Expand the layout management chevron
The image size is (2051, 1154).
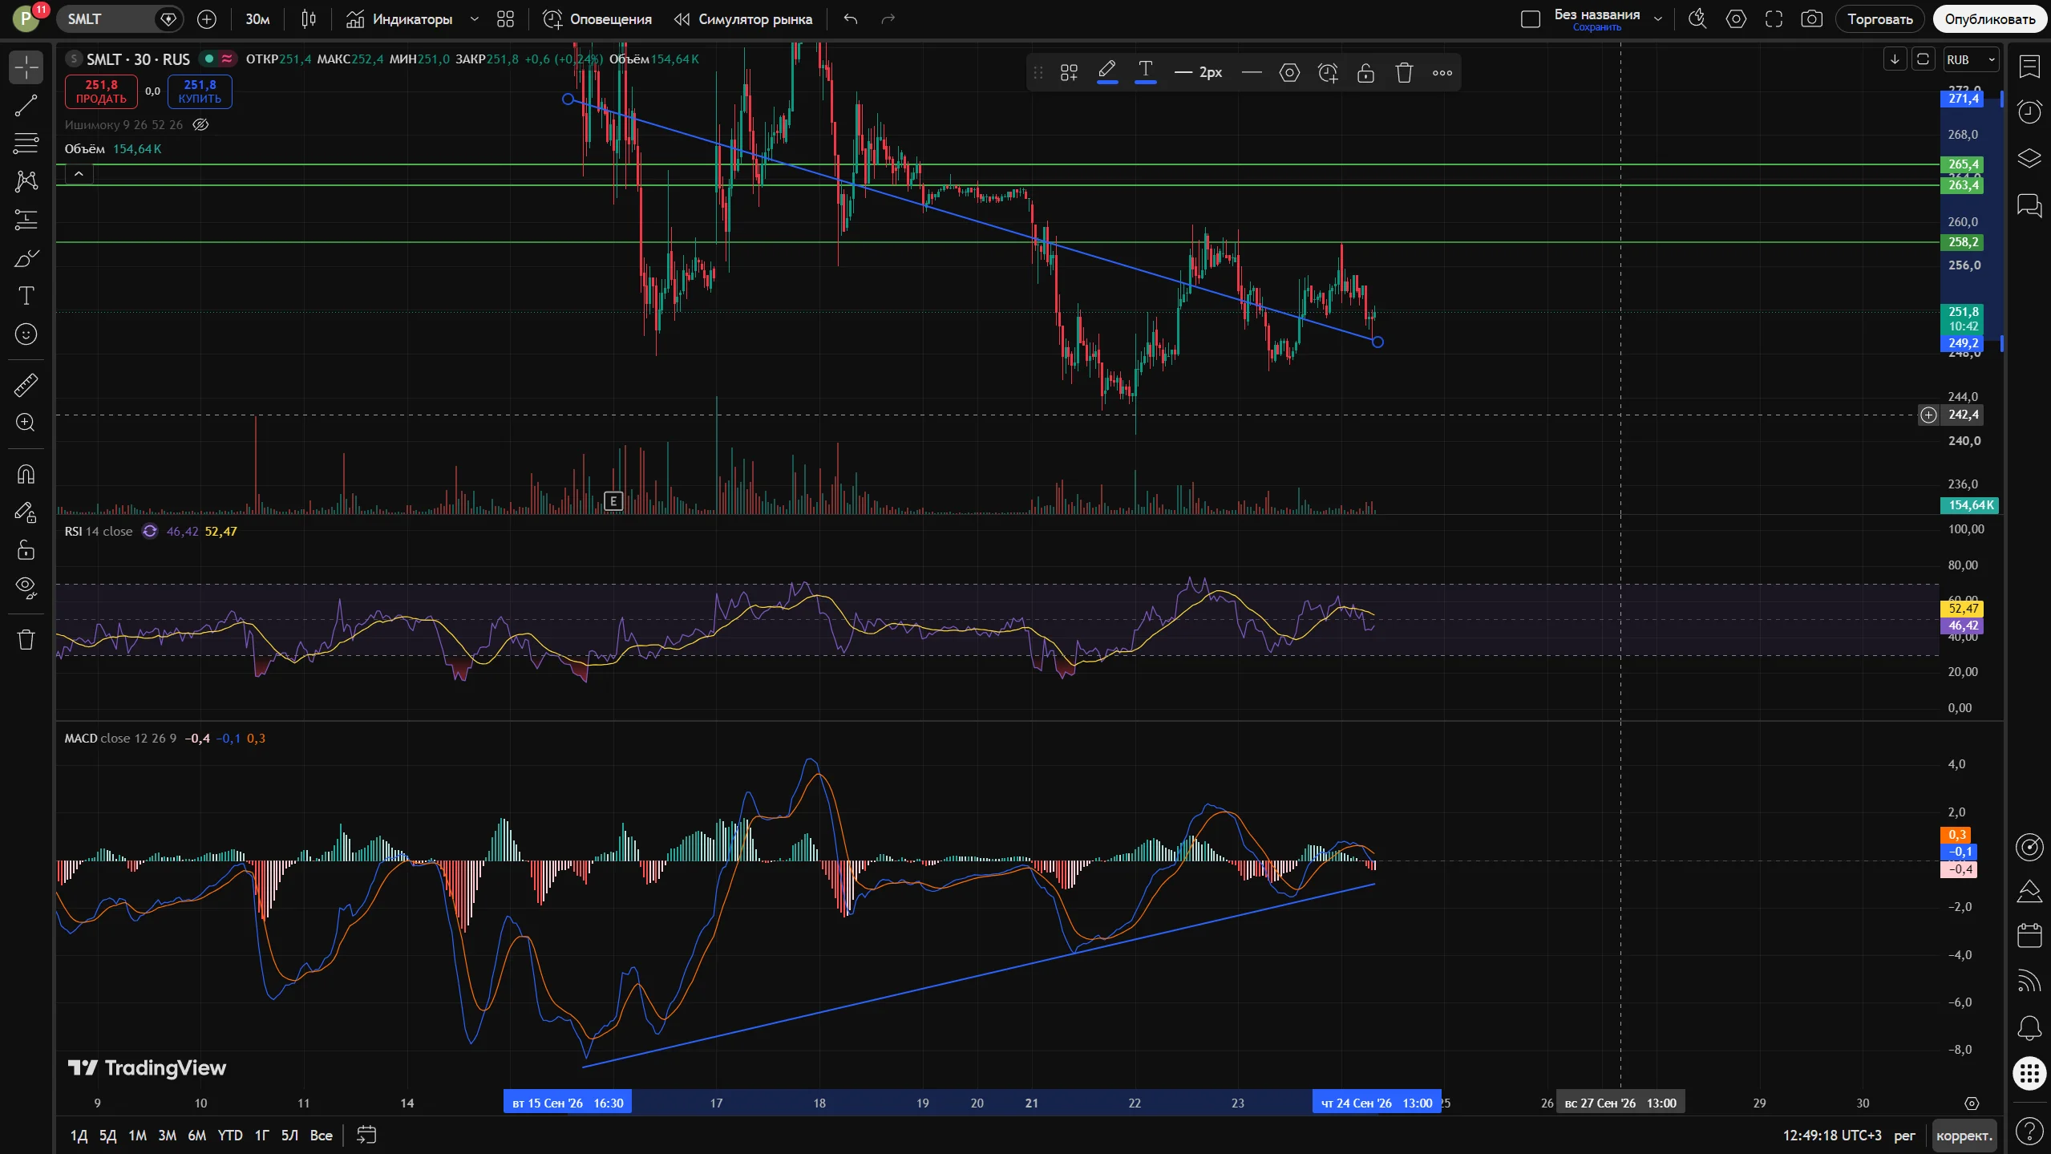pos(1658,19)
